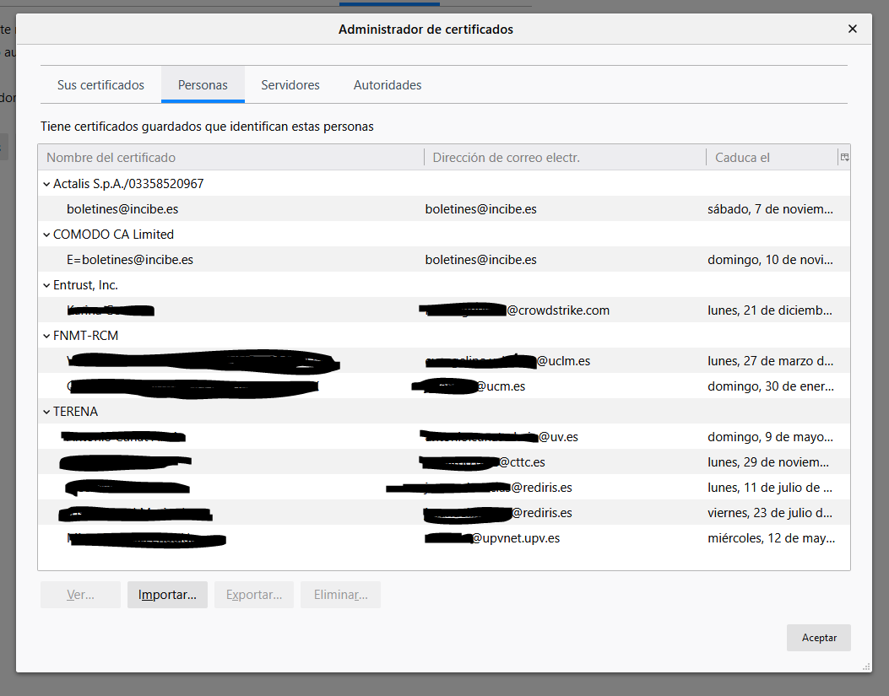Collapse the Actalis S.p.A. certificate group
Viewport: 889px width, 696px height.
click(46, 184)
